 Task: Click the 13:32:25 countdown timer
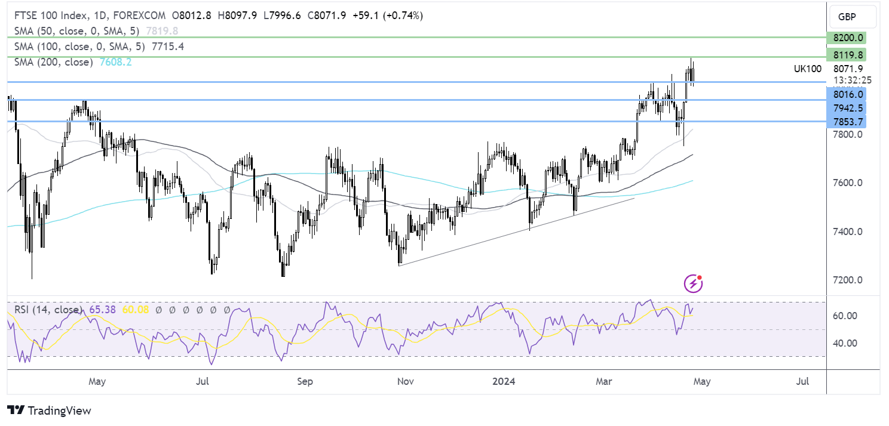[851, 80]
